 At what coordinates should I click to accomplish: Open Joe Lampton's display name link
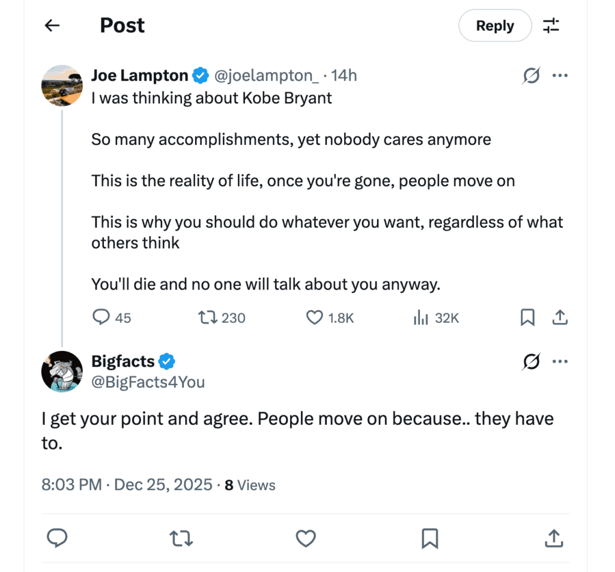click(x=139, y=75)
